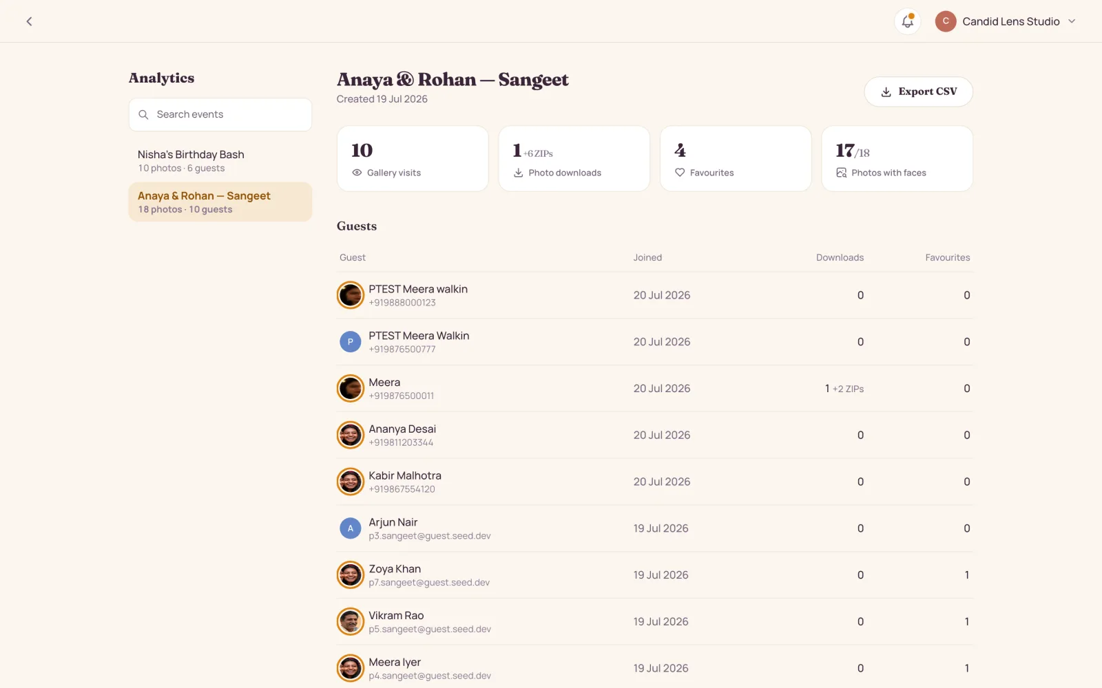Click the Search events field
Viewport: 1102px width, 688px height.
(x=220, y=114)
